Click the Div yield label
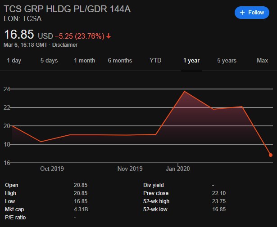The width and height of the screenshot is (277, 227). [154, 185]
